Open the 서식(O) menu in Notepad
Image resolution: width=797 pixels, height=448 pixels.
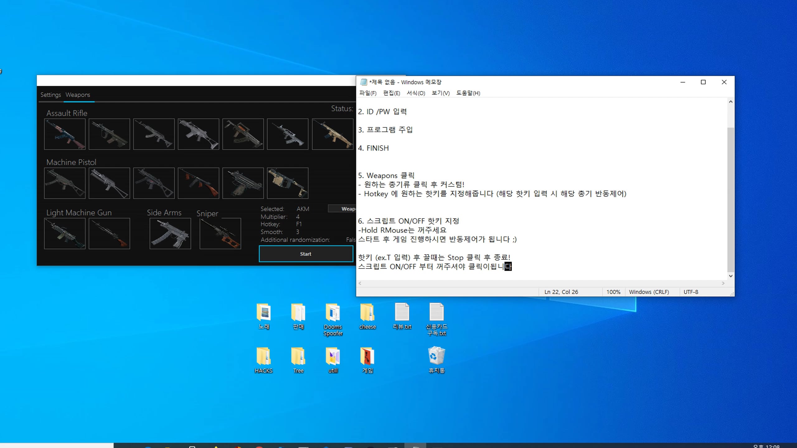(416, 93)
